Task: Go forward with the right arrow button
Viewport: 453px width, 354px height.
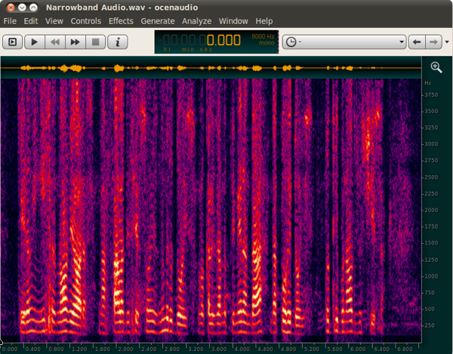Action: pyautogui.click(x=433, y=42)
